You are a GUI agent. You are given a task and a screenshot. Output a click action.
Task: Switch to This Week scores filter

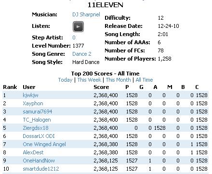pos(89,80)
